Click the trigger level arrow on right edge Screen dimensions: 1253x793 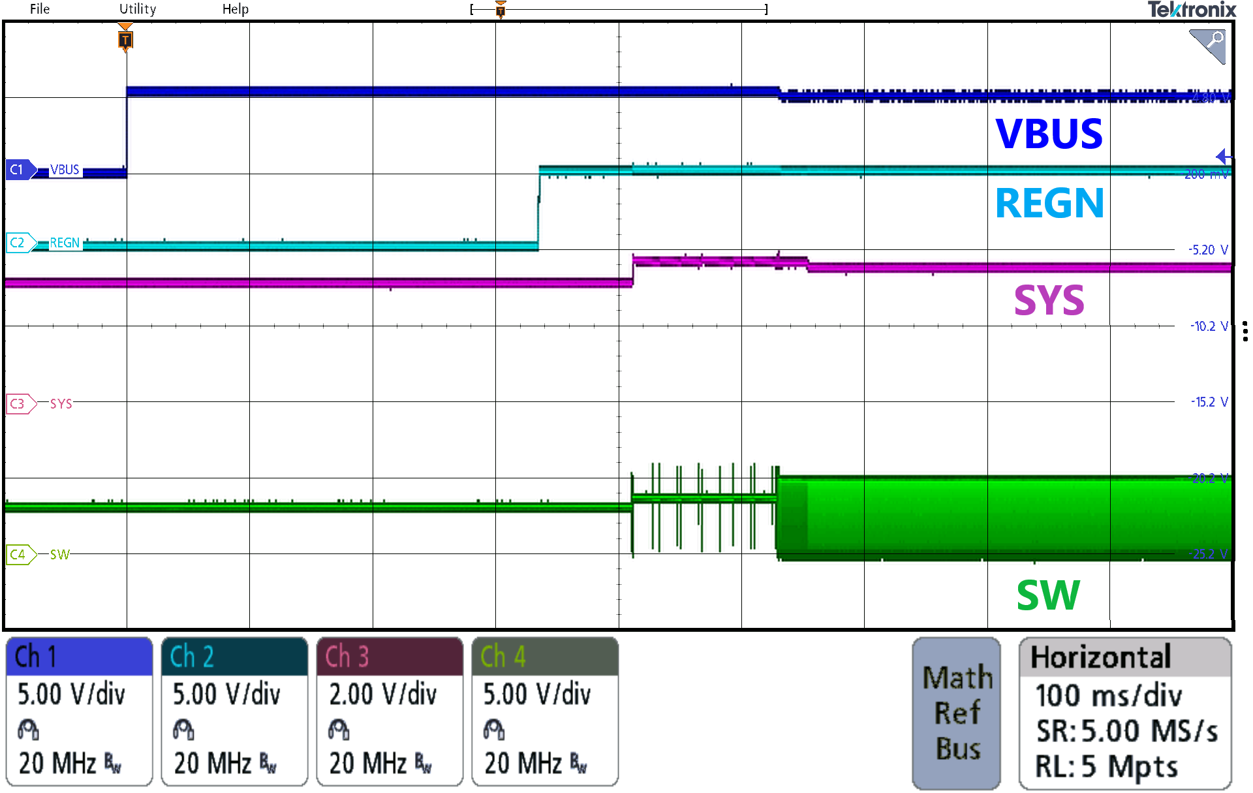tap(1224, 156)
